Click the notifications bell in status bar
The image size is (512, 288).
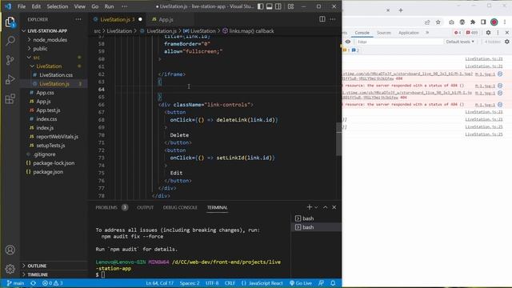[333, 283]
